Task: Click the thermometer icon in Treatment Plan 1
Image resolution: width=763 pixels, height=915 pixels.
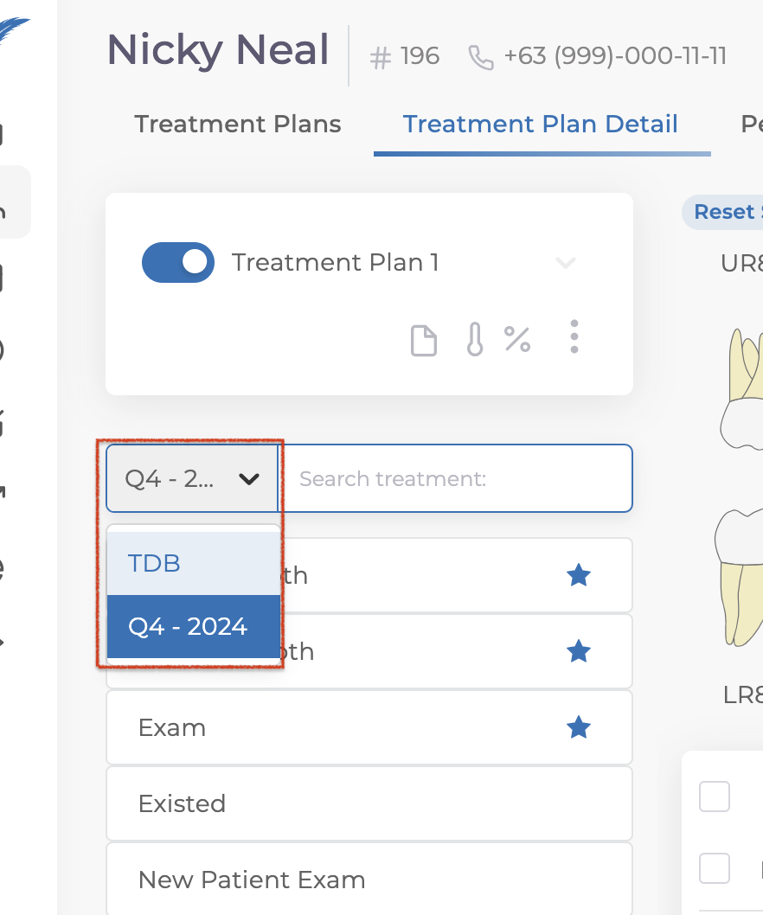Action: [474, 338]
